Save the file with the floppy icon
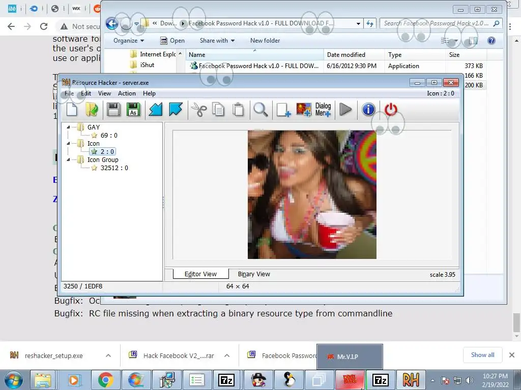 113,110
